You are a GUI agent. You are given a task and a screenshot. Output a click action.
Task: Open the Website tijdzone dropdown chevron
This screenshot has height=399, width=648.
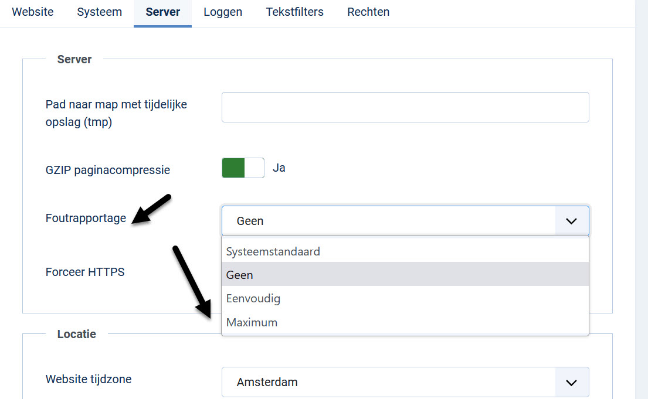pyautogui.click(x=571, y=382)
